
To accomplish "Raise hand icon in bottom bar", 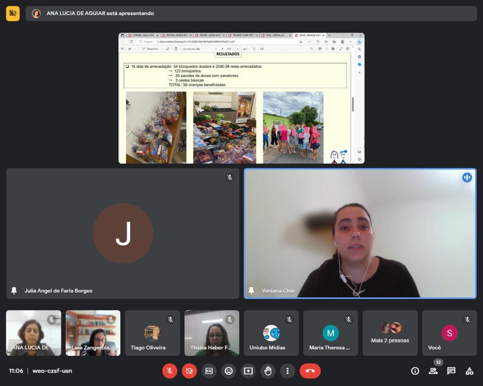I will pyautogui.click(x=268, y=371).
